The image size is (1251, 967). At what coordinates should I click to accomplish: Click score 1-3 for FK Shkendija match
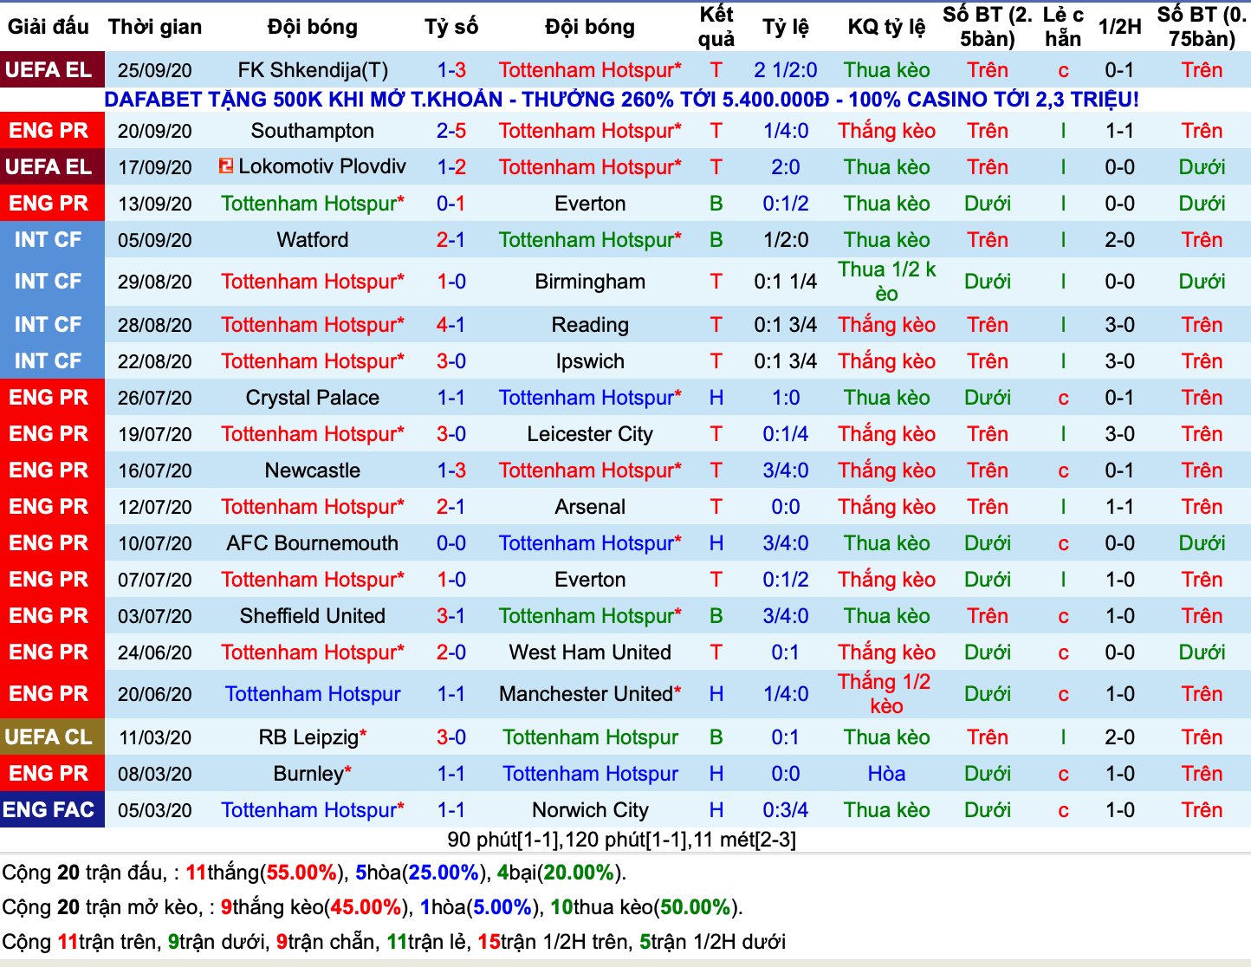point(451,70)
